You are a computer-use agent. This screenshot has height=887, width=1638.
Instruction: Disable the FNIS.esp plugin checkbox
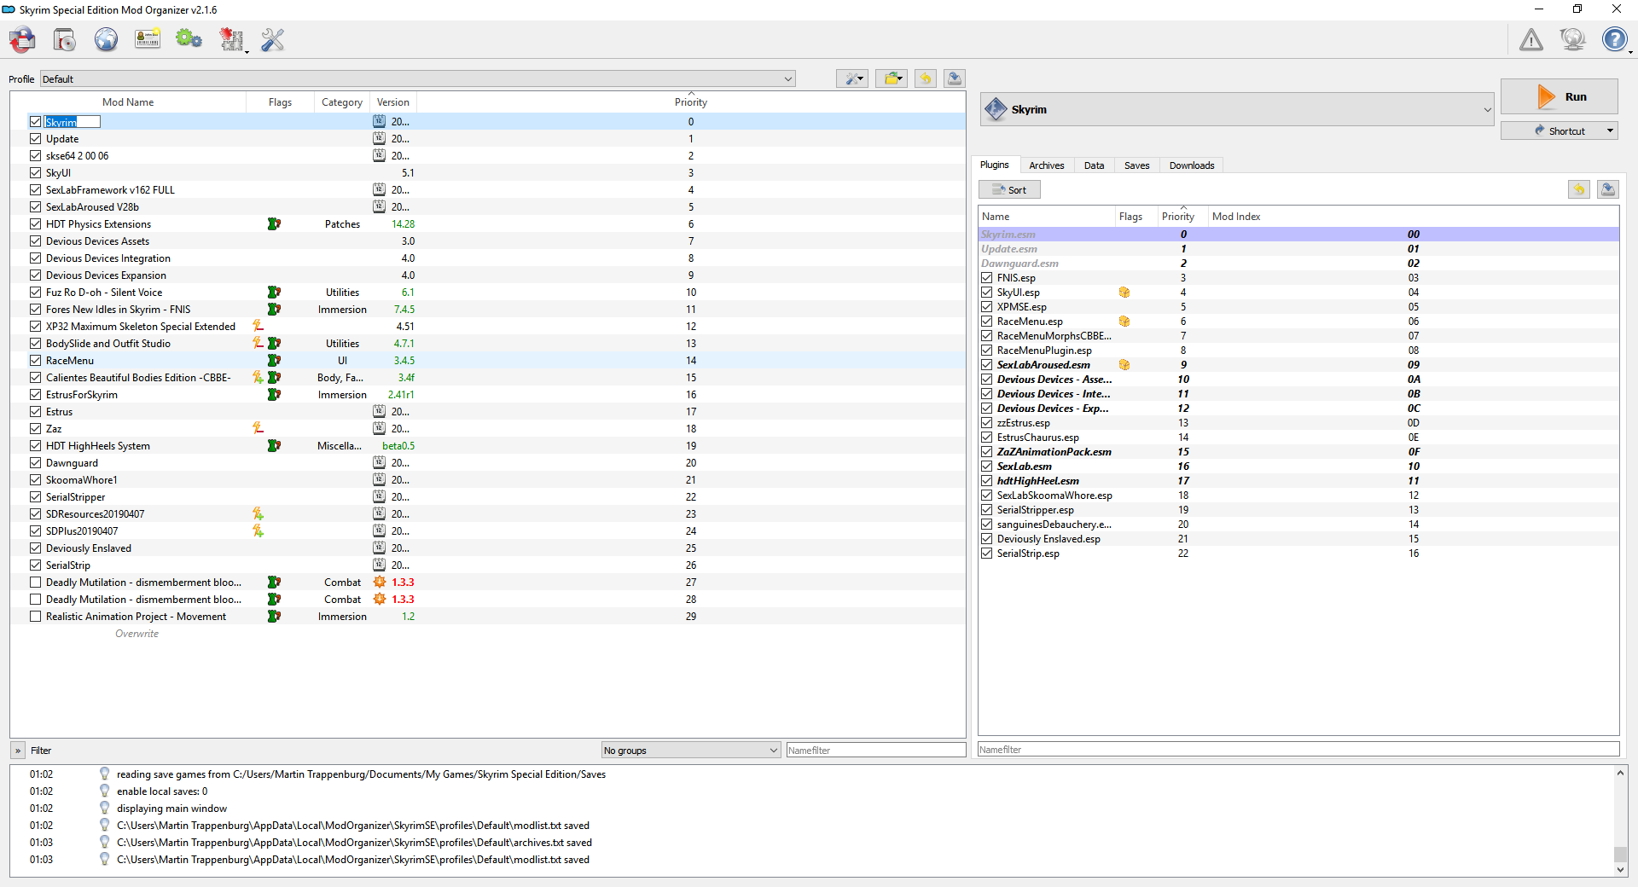coord(987,278)
